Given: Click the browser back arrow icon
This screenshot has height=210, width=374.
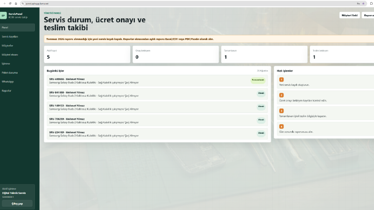Looking at the screenshot, I should coord(4,4).
